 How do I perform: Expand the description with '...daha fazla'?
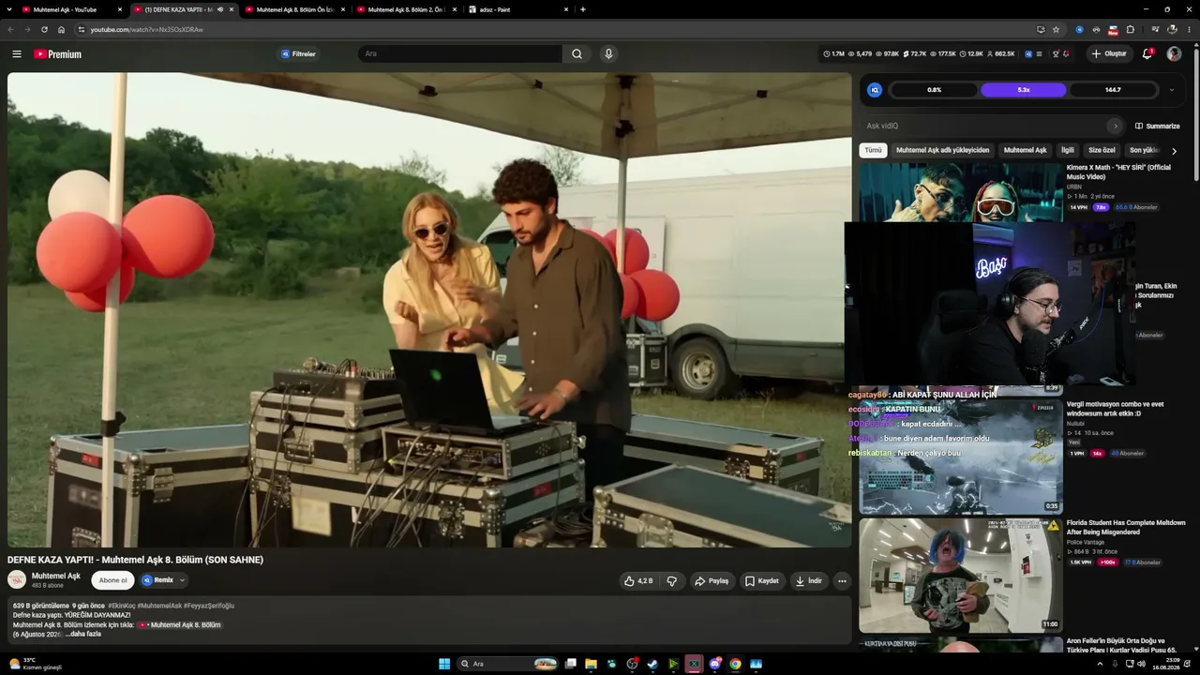pyautogui.click(x=82, y=635)
